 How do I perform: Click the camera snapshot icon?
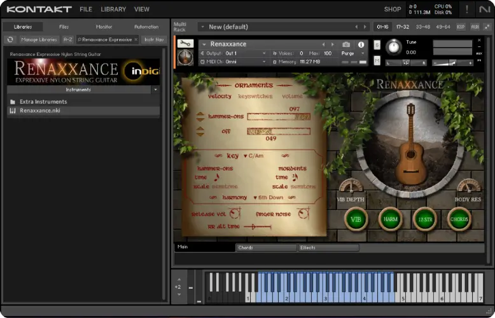click(x=346, y=45)
